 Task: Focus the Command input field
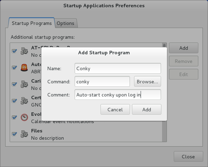point(102,82)
